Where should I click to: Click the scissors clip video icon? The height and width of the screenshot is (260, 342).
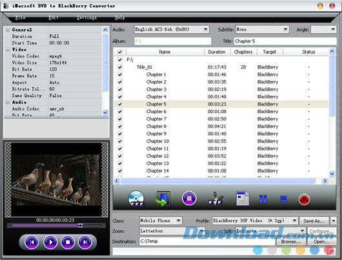point(216,199)
